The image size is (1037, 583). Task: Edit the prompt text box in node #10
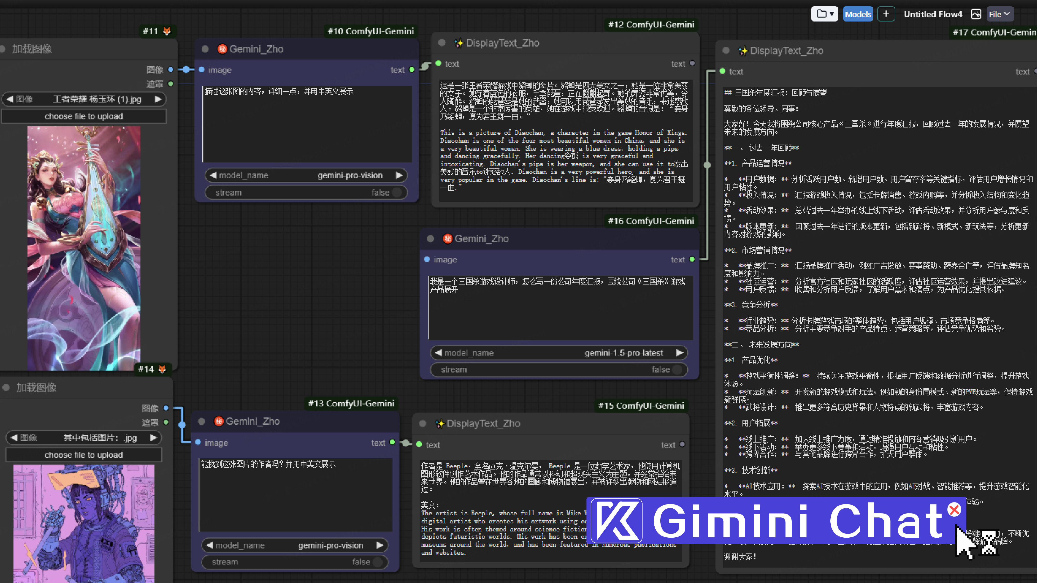click(307, 124)
